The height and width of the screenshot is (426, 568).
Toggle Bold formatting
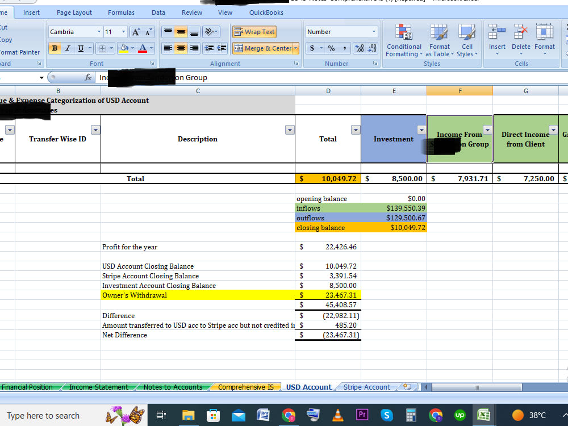(x=55, y=49)
